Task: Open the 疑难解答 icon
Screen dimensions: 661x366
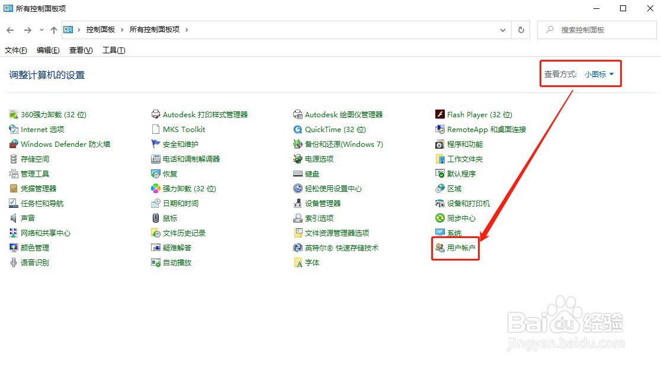Action: (156, 248)
